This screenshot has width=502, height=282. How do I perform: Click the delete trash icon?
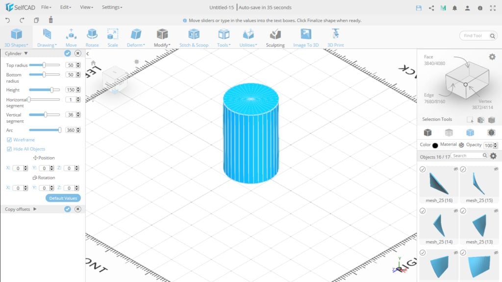tap(50, 20)
